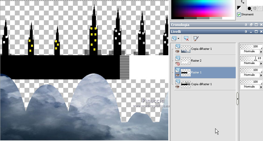Screen dimensions: 263x141
Task: Adjust opacity slider of clouds Copia diRaster 1 at 100
Action: [251, 46]
